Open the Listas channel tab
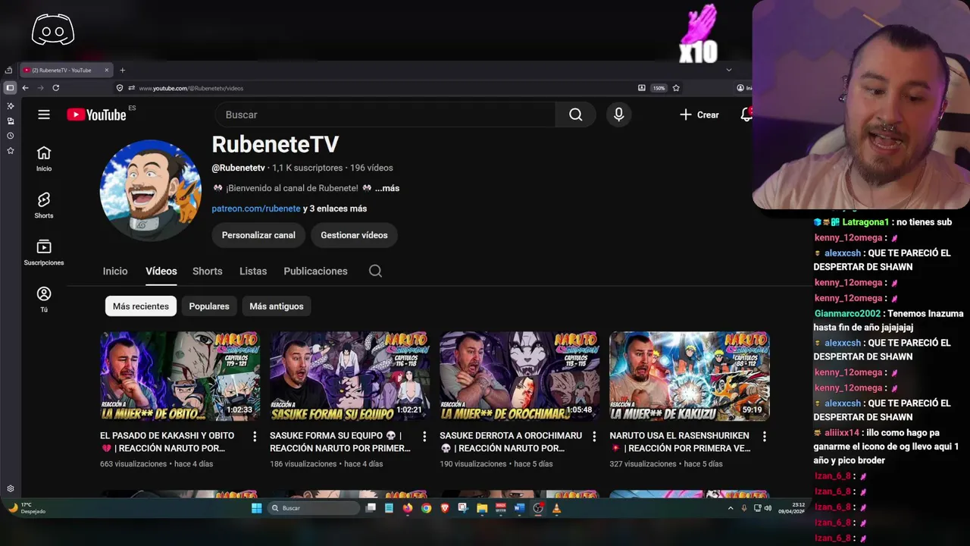 (253, 271)
